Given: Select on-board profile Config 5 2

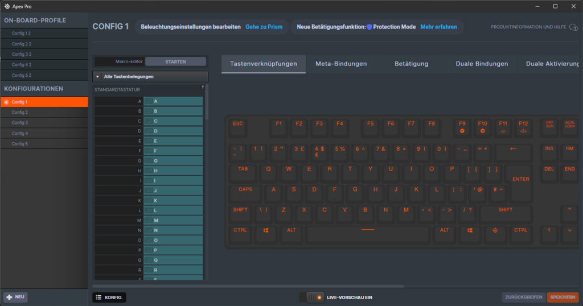Looking at the screenshot, I should [x=44, y=76].
